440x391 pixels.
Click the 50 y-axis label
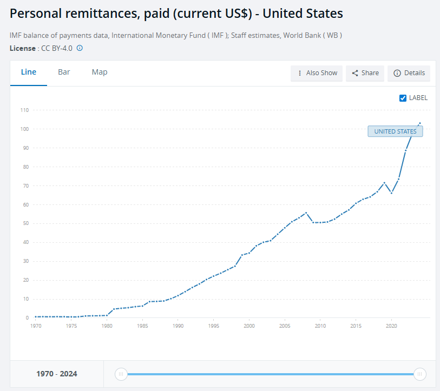pyautogui.click(x=26, y=223)
